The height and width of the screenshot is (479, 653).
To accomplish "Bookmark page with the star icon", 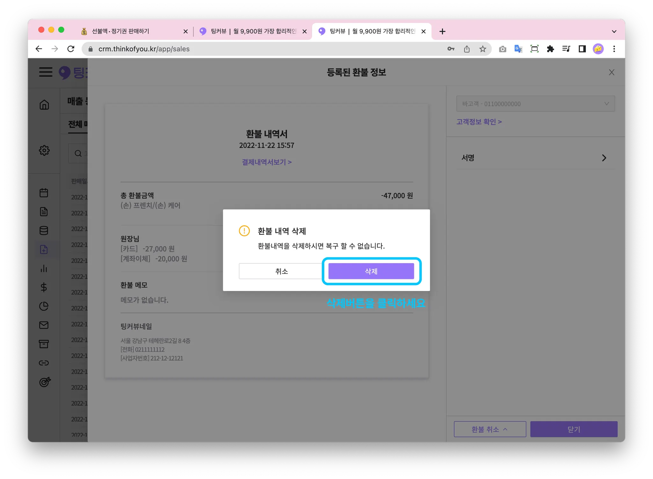I will point(482,49).
